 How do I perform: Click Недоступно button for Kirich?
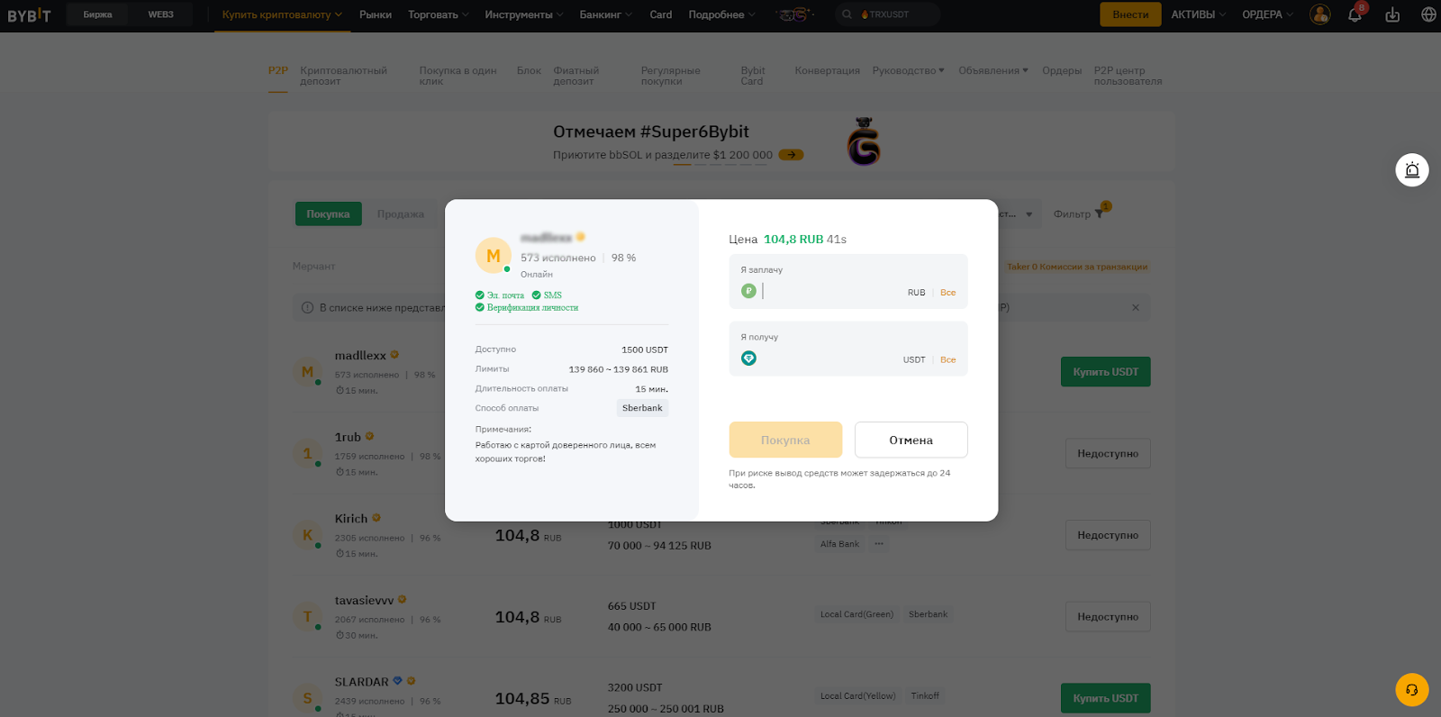tap(1108, 535)
